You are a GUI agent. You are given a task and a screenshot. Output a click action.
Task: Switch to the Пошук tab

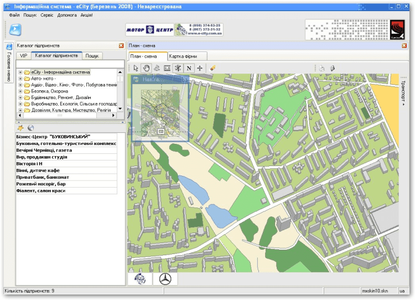pos(92,56)
